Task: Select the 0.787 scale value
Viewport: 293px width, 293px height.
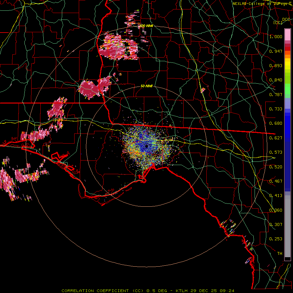Action: [x=276, y=94]
